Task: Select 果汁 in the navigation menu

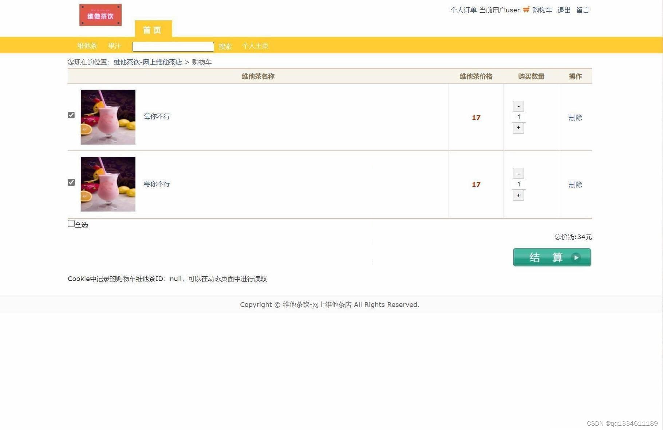Action: pos(114,46)
